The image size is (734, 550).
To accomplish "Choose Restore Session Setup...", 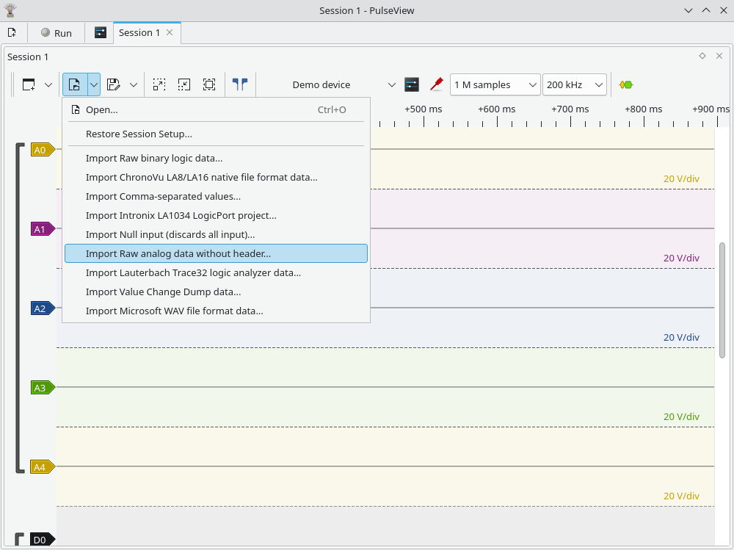I will point(216,134).
